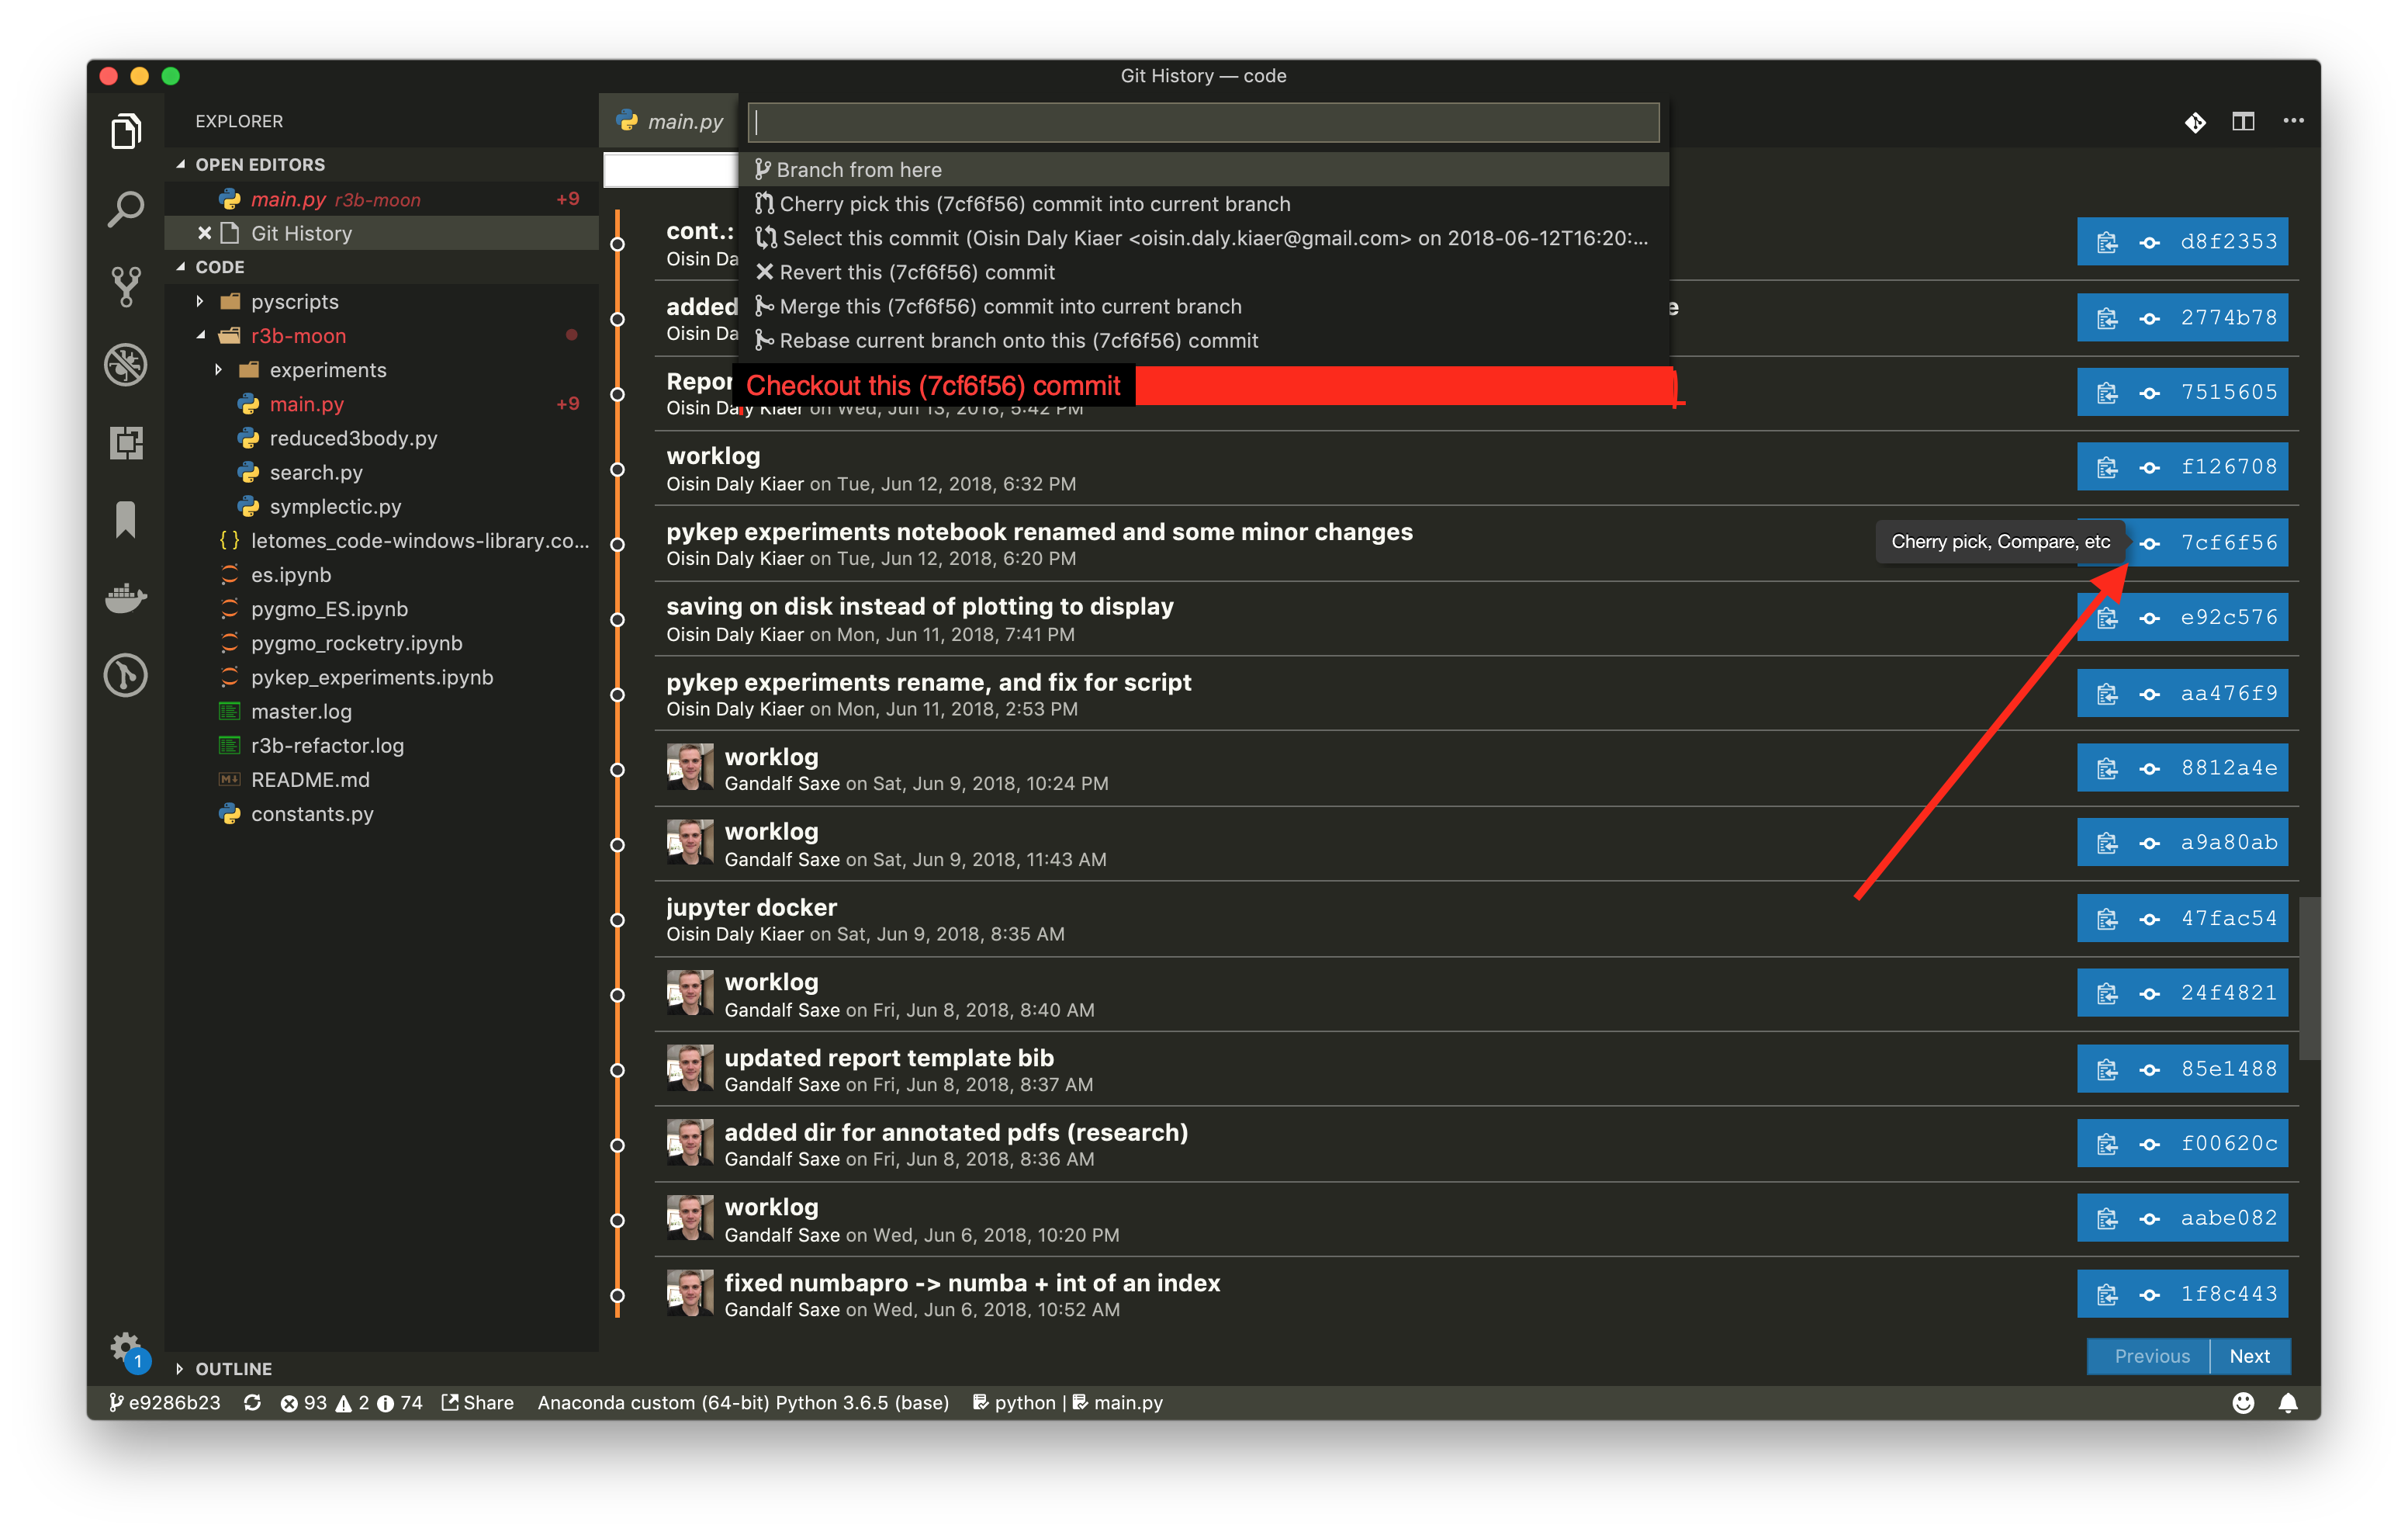Switch to the main.py editor tab
The width and height of the screenshot is (2408, 1535).
669,121
